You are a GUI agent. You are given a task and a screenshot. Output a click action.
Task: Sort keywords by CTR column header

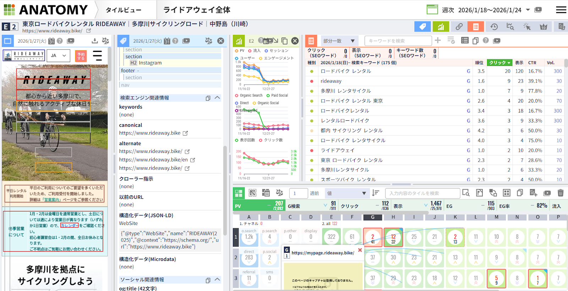[x=532, y=63]
